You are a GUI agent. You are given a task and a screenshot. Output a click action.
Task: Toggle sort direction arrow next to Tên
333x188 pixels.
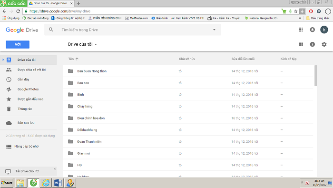coord(77,59)
